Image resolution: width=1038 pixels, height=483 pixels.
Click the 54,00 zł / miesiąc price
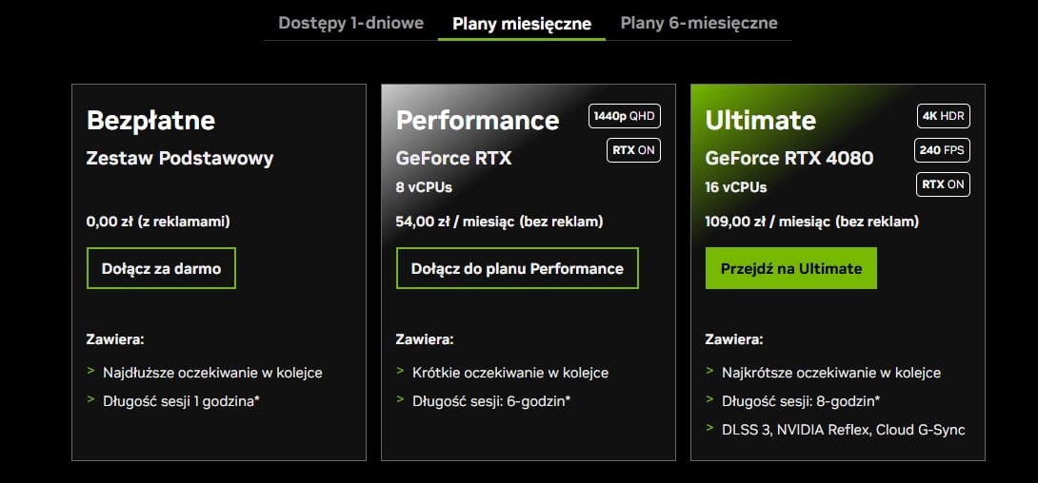pos(455,222)
